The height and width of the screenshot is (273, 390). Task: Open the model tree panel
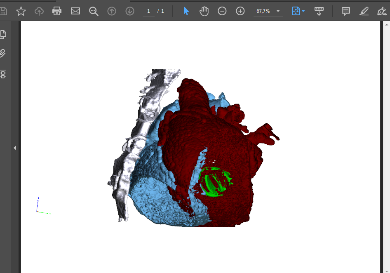tap(3, 74)
